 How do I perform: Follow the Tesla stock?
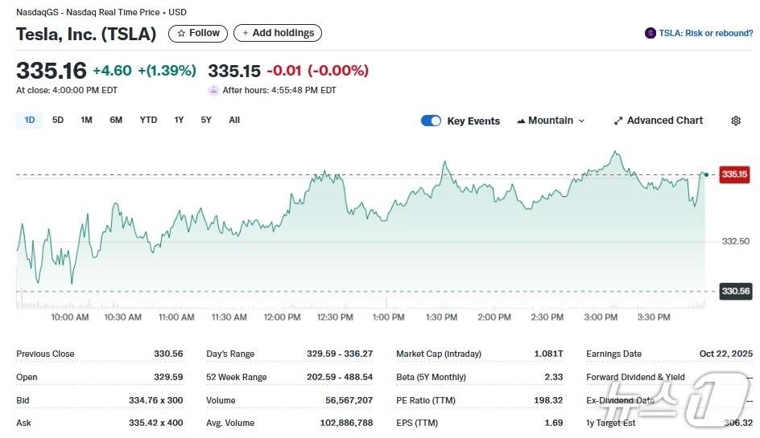coord(198,33)
